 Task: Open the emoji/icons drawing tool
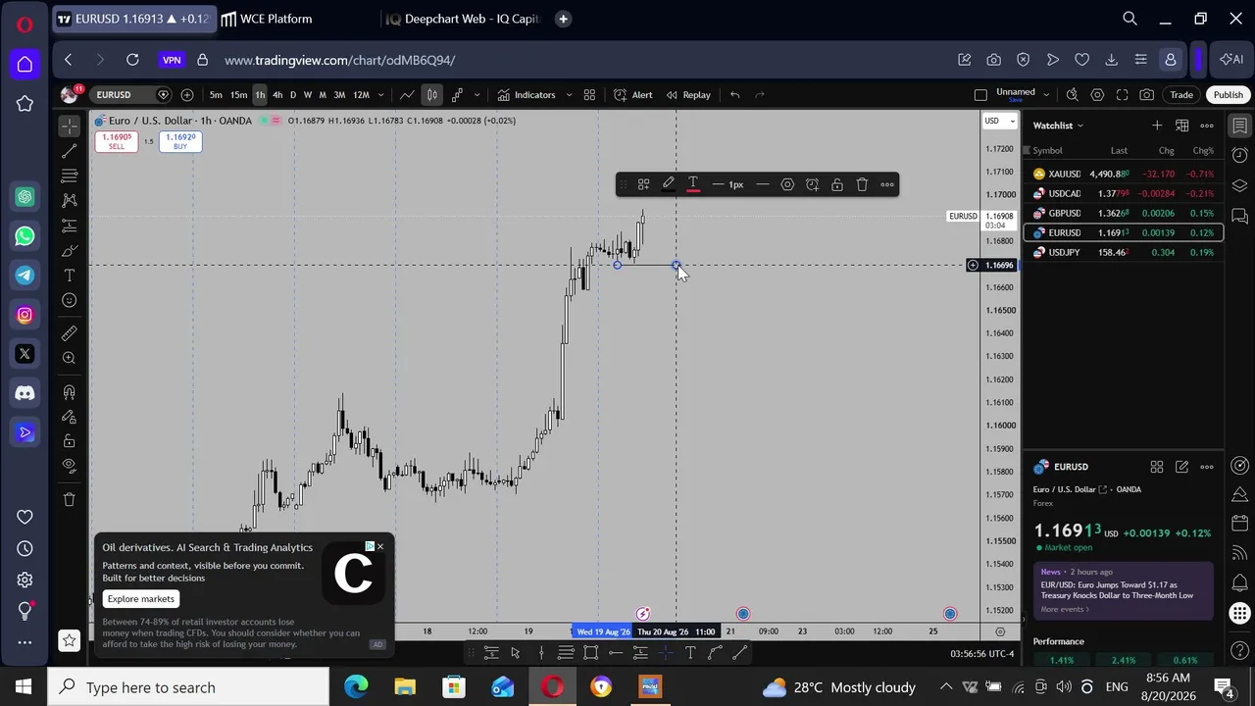[69, 301]
